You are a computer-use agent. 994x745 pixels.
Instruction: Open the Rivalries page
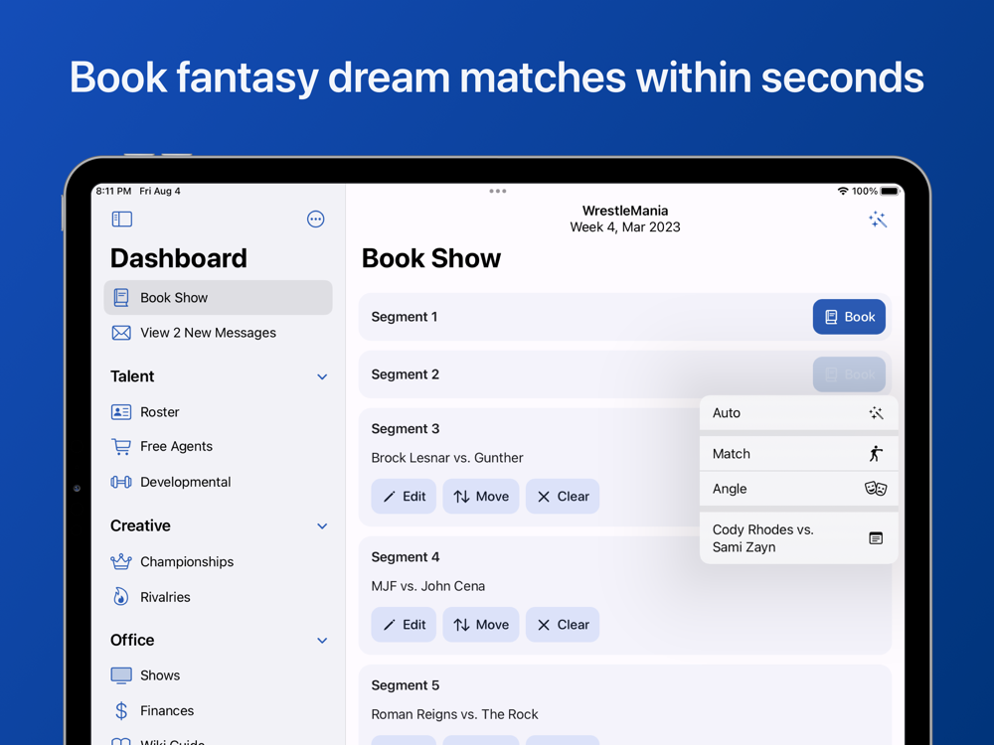[218, 597]
